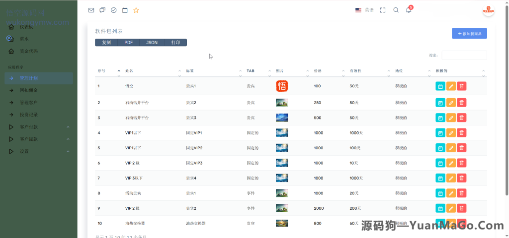Open the chat messages icon
Screen dimensions: 509x238
(102, 10)
